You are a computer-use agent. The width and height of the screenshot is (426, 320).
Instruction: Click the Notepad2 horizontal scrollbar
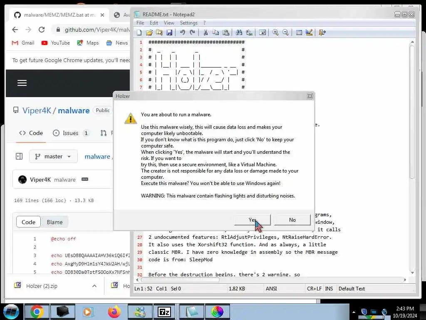pos(180,280)
